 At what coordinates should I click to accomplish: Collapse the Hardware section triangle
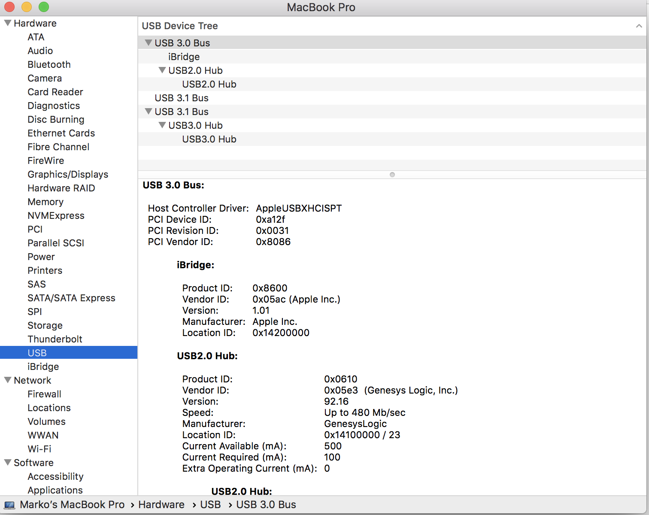[x=8, y=23]
